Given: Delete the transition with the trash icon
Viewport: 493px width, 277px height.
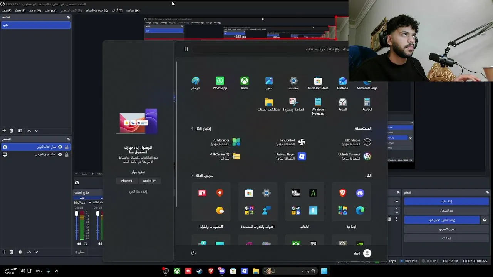Looking at the screenshot, I should (x=389, y=219).
